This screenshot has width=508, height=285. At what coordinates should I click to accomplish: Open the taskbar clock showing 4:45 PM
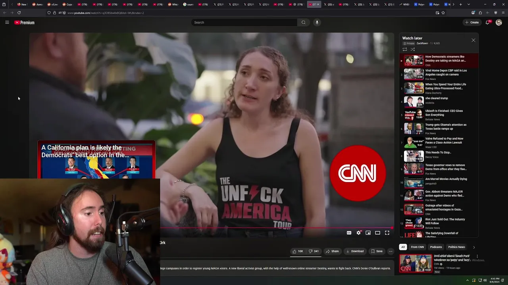click(495, 280)
